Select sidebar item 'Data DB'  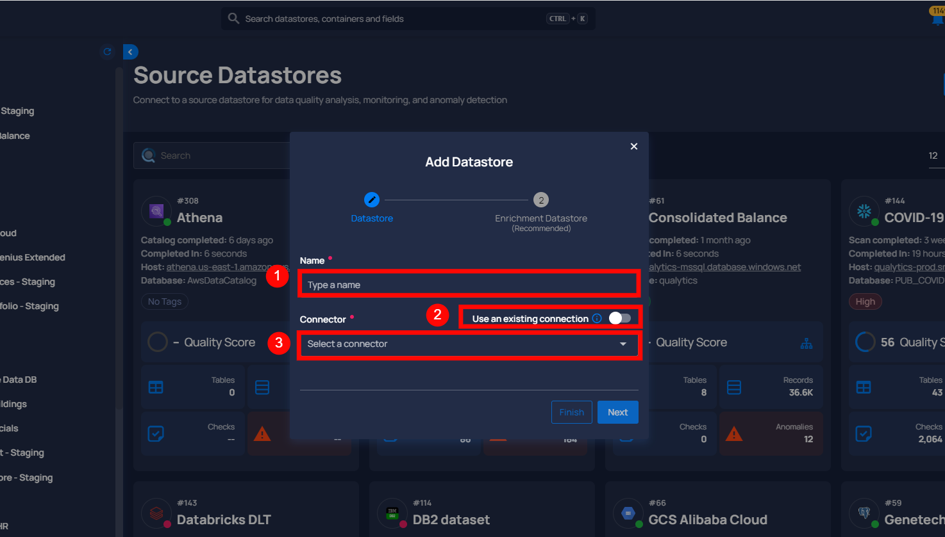point(19,380)
